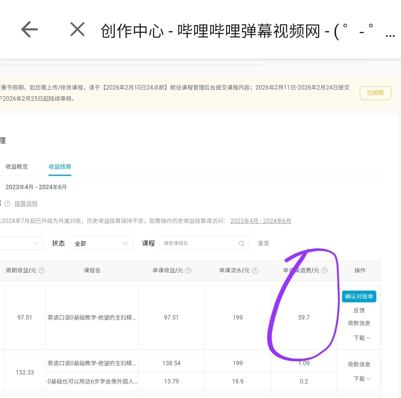Click the X close icon in title bar
Image resolution: width=401 pixels, height=398 pixels.
77,29
